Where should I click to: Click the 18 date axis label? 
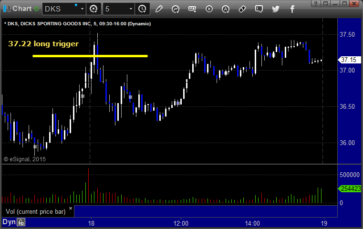[91, 223]
